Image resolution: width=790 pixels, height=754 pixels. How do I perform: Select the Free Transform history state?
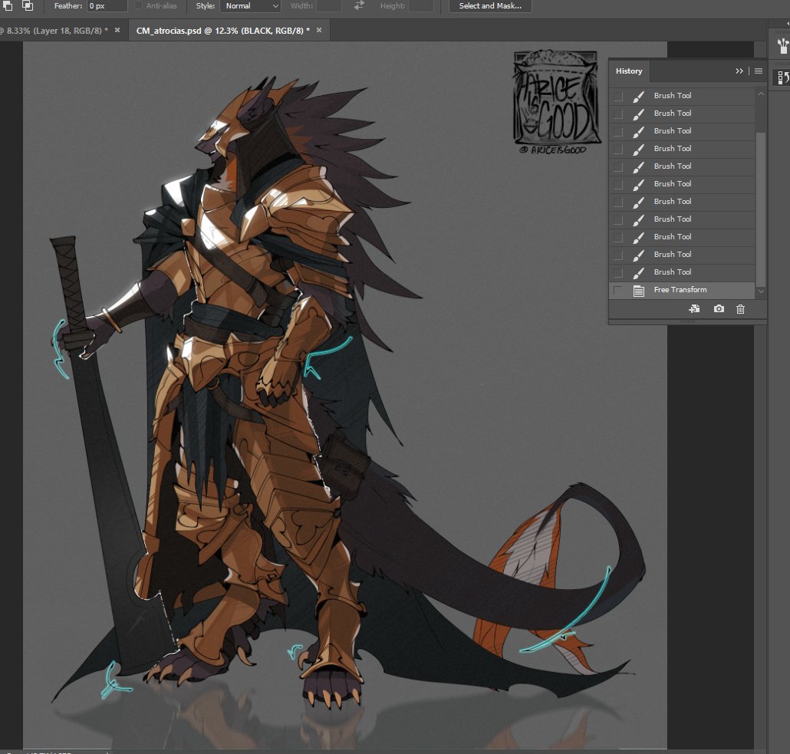pos(682,290)
